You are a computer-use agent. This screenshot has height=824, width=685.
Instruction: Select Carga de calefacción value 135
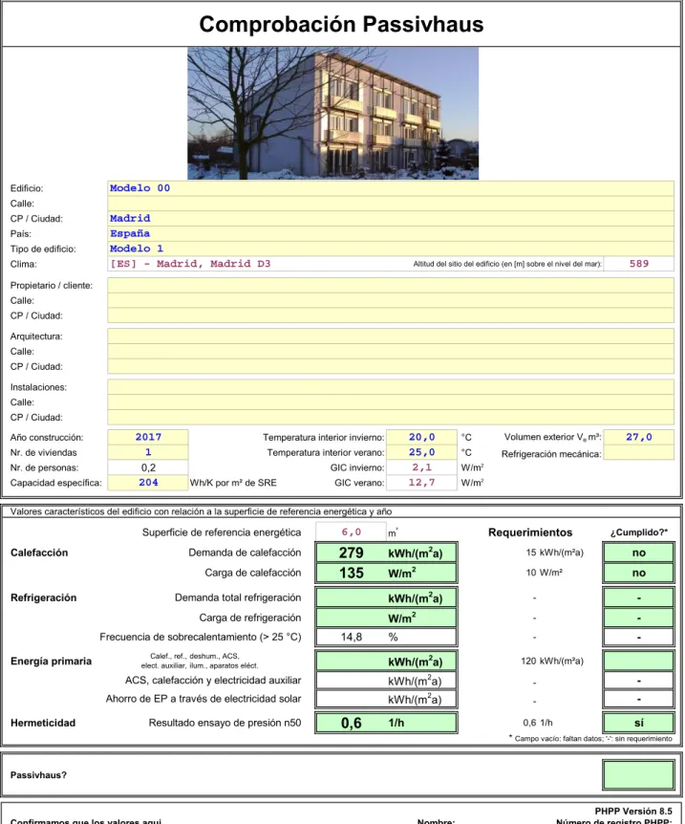386,573
